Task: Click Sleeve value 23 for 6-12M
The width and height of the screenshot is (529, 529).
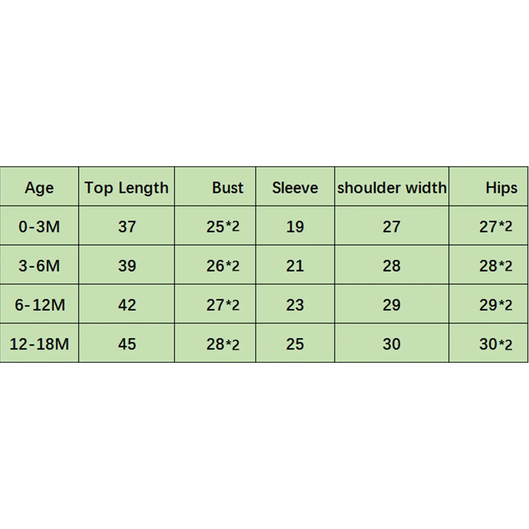Action: click(x=295, y=305)
